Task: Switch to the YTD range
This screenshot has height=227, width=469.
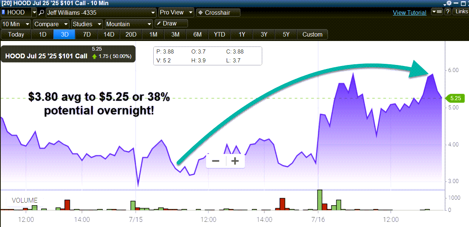Action: click(x=220, y=35)
